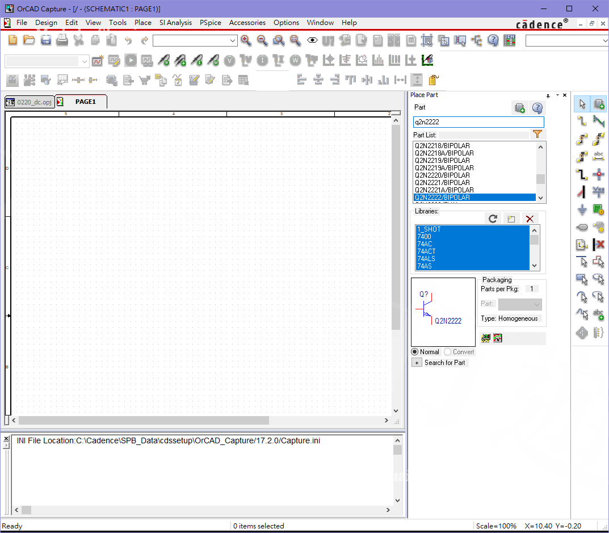The image size is (609, 533).
Task: Zoom out of the schematic
Action: [263, 40]
